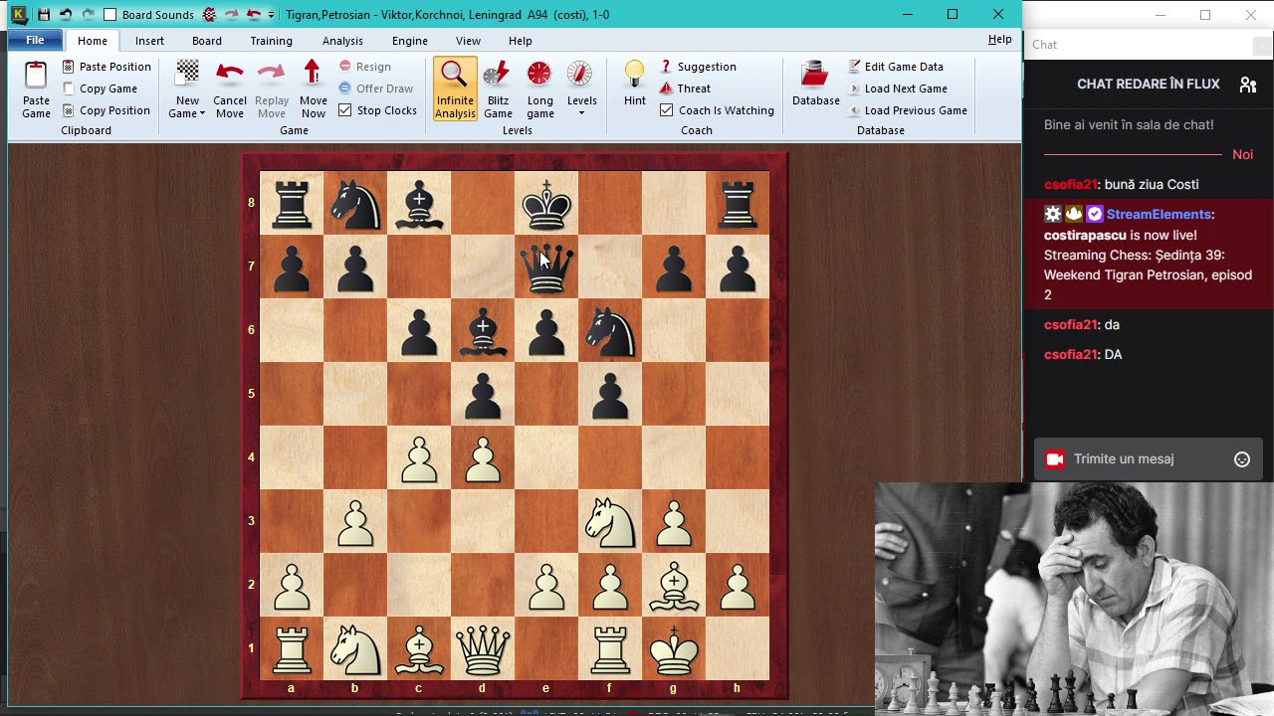Load Next Game from database
The image size is (1274, 716).
click(898, 89)
